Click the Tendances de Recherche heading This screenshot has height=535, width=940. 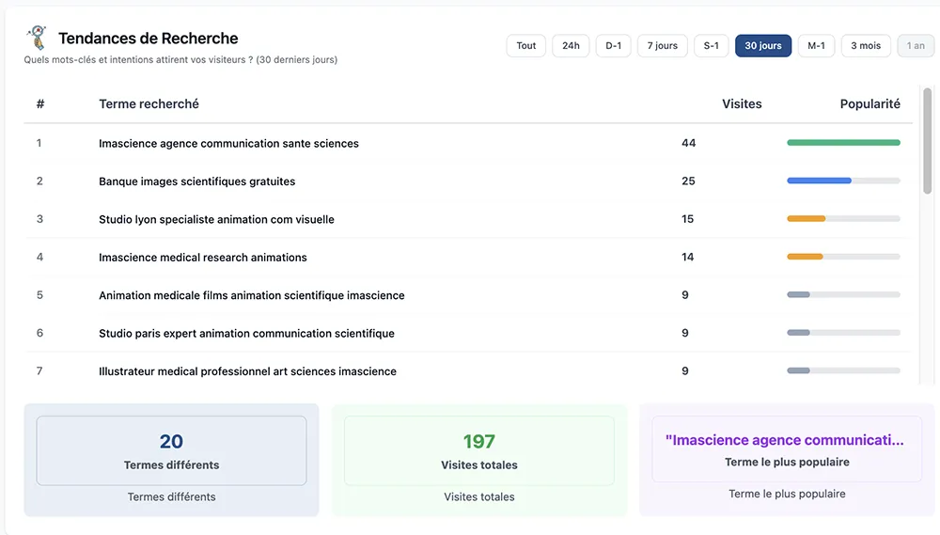point(149,39)
